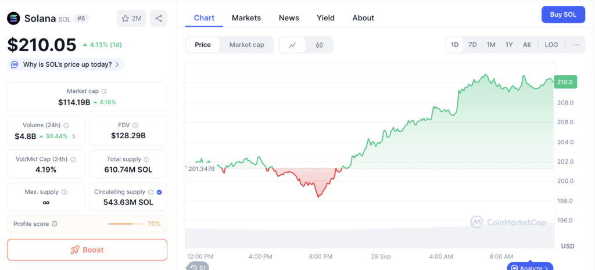
Task: Click info icon next to Circulating supply
Action: (x=150, y=192)
